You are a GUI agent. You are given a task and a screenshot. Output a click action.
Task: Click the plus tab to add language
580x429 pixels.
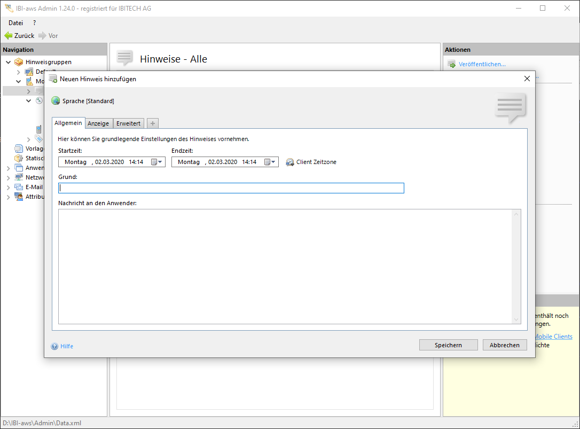pos(152,123)
